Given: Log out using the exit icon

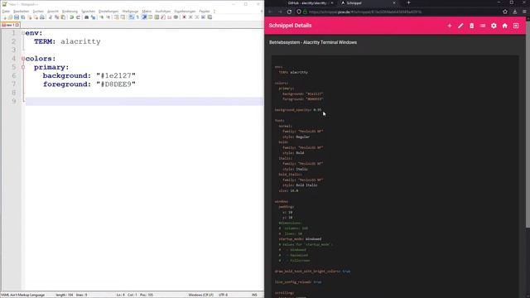Looking at the screenshot, I should (x=516, y=26).
